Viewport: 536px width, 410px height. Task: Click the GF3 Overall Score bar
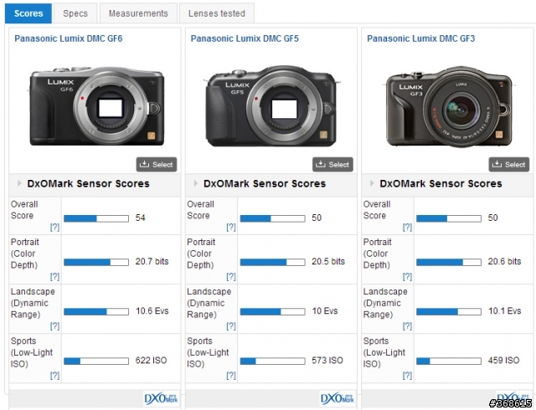pyautogui.click(x=449, y=218)
